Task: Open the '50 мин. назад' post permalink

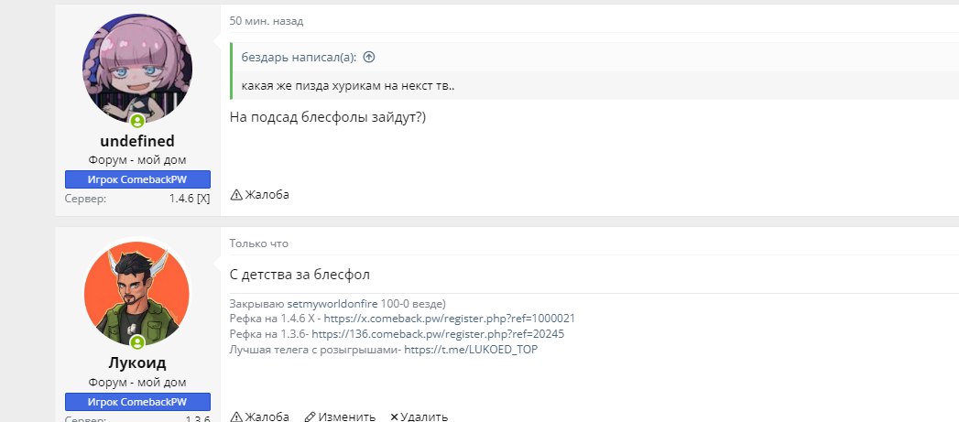Action: [267, 20]
